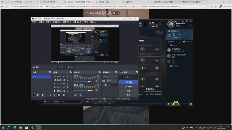Image resolution: width=232 pixels, height=130 pixels.
Task: Add a transition with plus icon in transitions panel
Action: pos(105,85)
